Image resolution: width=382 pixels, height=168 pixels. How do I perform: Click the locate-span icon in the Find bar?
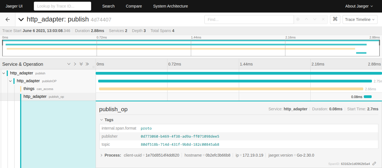point(298,19)
